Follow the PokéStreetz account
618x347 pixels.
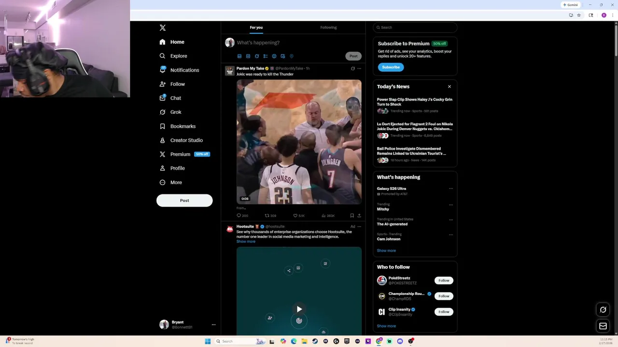click(x=444, y=280)
